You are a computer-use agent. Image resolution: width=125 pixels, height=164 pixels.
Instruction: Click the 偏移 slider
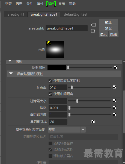(90, 108)
